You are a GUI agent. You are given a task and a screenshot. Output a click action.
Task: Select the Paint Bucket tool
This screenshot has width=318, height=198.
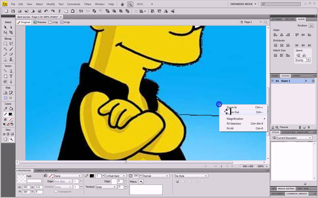[11, 109]
